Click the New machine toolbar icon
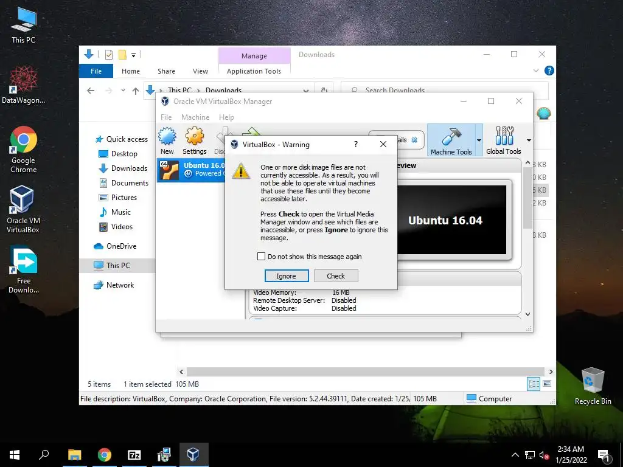The image size is (623, 467). (x=167, y=140)
